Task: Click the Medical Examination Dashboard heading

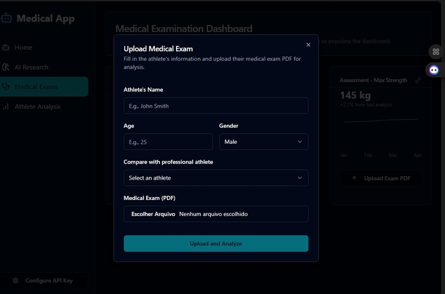Action: point(184,29)
